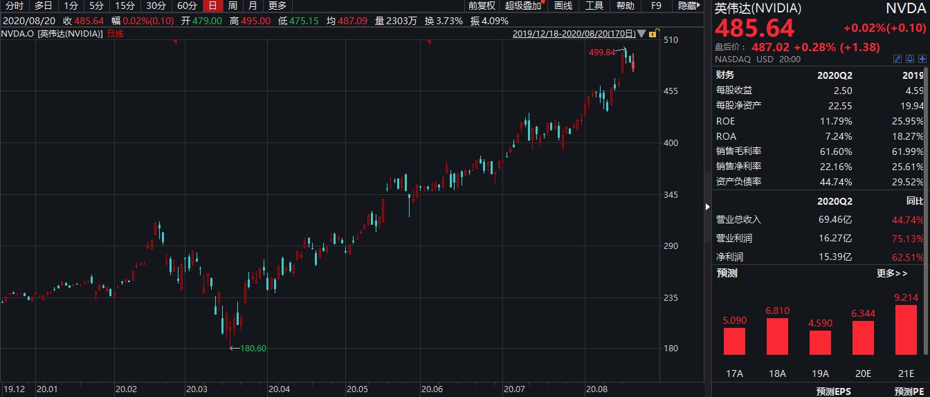This screenshot has width=930, height=397.
Task: Click the 21E forecast bar 9.214
Action: pyautogui.click(x=906, y=331)
